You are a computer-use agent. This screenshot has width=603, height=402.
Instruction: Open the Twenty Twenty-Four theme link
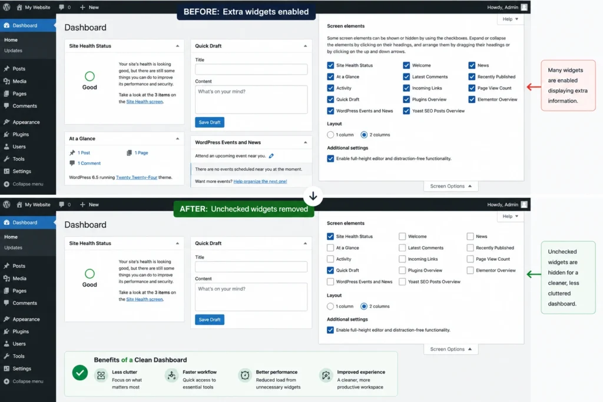137,177
